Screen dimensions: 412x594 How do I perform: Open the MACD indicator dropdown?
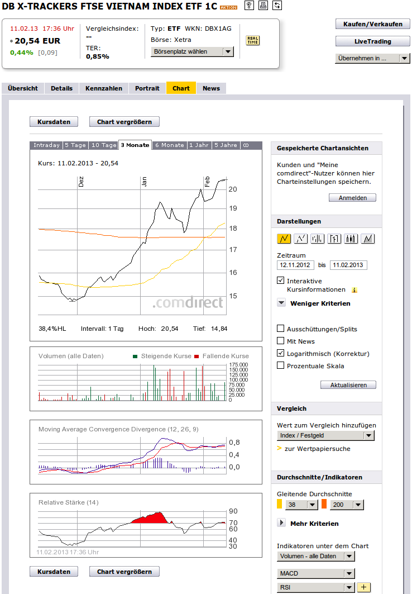pos(316,573)
